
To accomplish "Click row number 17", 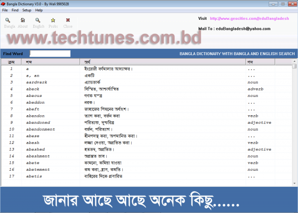I will (11, 176).
